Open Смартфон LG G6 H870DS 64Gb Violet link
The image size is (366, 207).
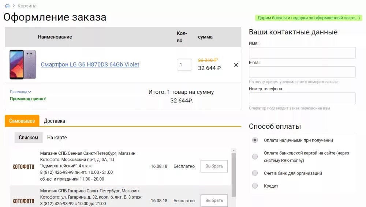click(90, 64)
